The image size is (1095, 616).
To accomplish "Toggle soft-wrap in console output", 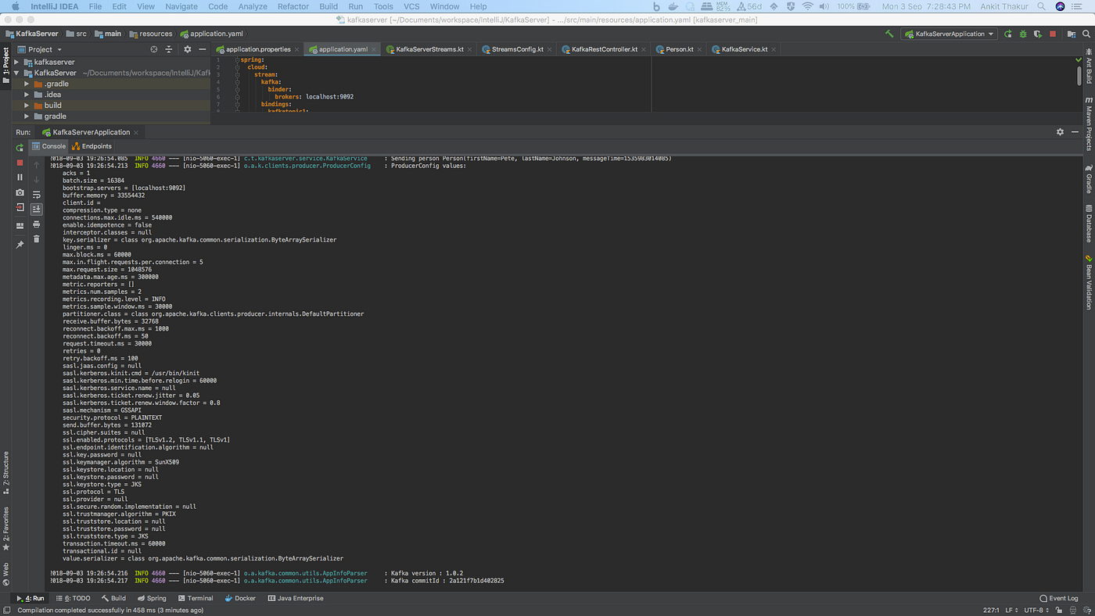I will tap(37, 195).
